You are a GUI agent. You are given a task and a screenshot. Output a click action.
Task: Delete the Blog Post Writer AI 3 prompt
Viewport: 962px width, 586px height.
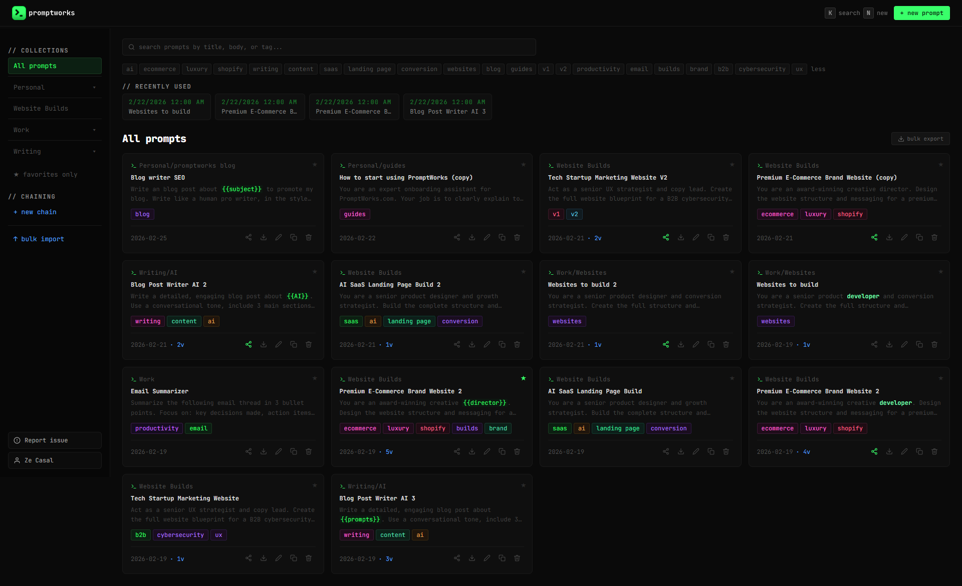[x=517, y=558]
